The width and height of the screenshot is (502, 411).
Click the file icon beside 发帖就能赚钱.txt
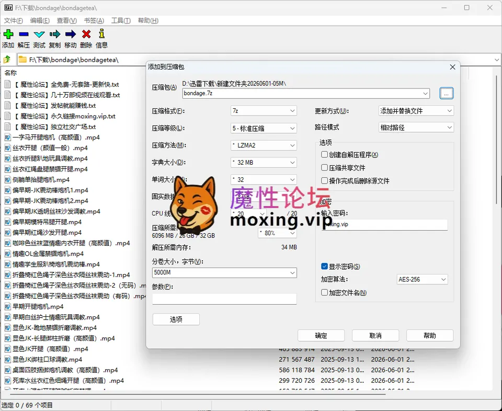click(x=8, y=106)
